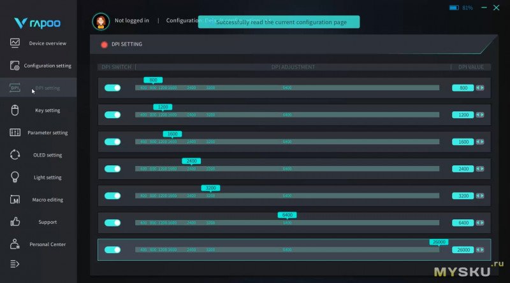Select the mouse-shaped Key setting icon
Viewport: 510px width, 283px height.
pos(15,110)
